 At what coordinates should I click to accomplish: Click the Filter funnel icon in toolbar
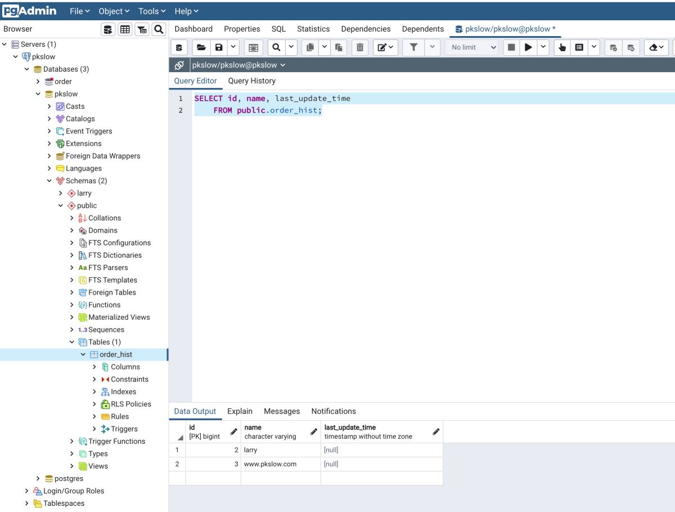tap(413, 48)
